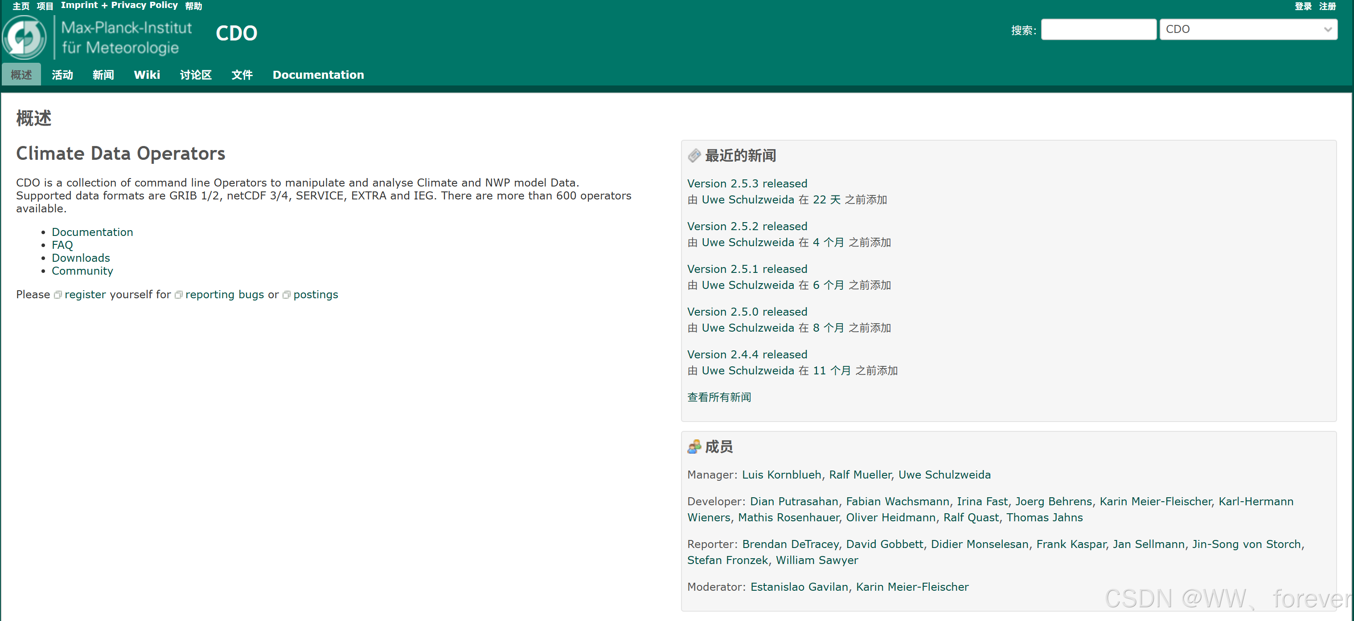1354x621 pixels.
Task: Open the Documentation tab in navigation
Action: tap(319, 74)
